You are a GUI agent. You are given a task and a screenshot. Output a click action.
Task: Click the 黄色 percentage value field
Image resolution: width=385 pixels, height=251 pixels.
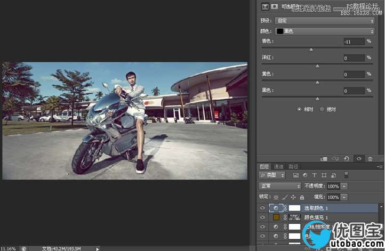coord(354,75)
